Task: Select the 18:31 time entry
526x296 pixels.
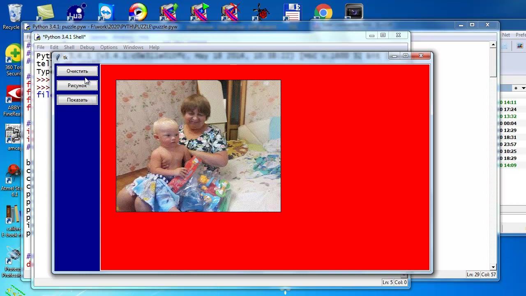Action: [x=510, y=137]
